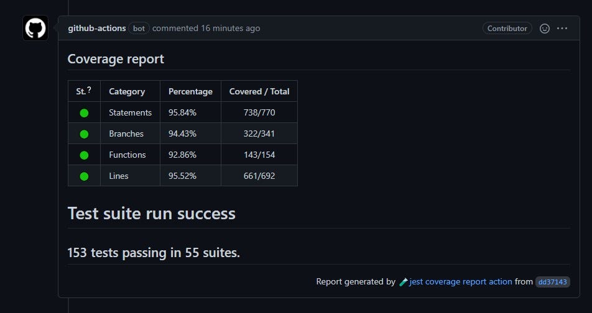Click the green status dot for Statements
The image size is (592, 313).
pyautogui.click(x=84, y=113)
